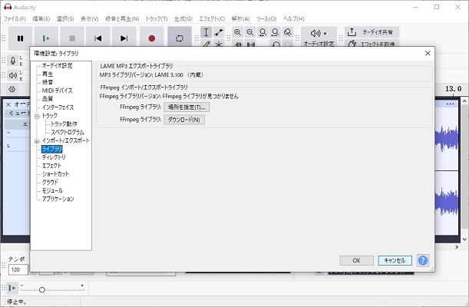Click the Stop button

coord(72,38)
